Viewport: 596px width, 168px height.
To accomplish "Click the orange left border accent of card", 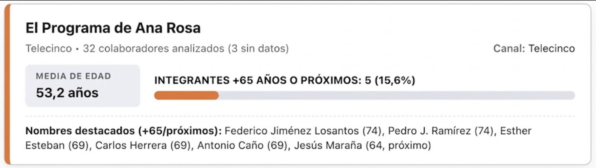I will (7, 84).
